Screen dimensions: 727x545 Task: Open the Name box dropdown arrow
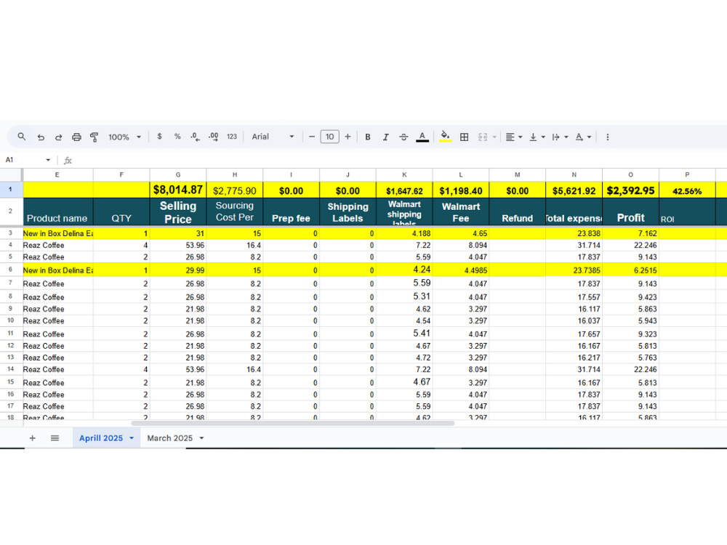[48, 160]
